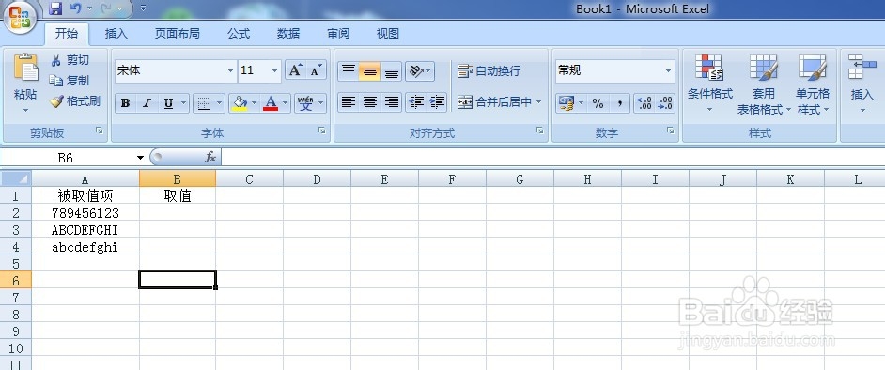The height and width of the screenshot is (370, 885).
Task: Switch to 审阅 tab
Action: tap(338, 34)
